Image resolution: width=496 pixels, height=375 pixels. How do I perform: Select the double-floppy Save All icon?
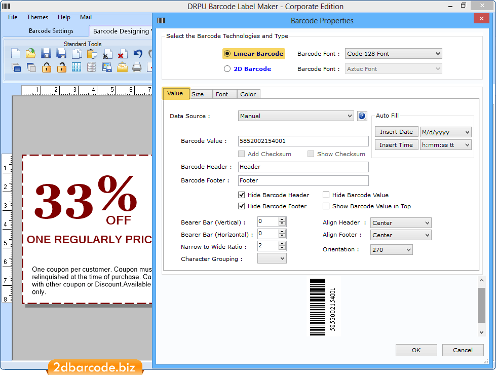61,54
